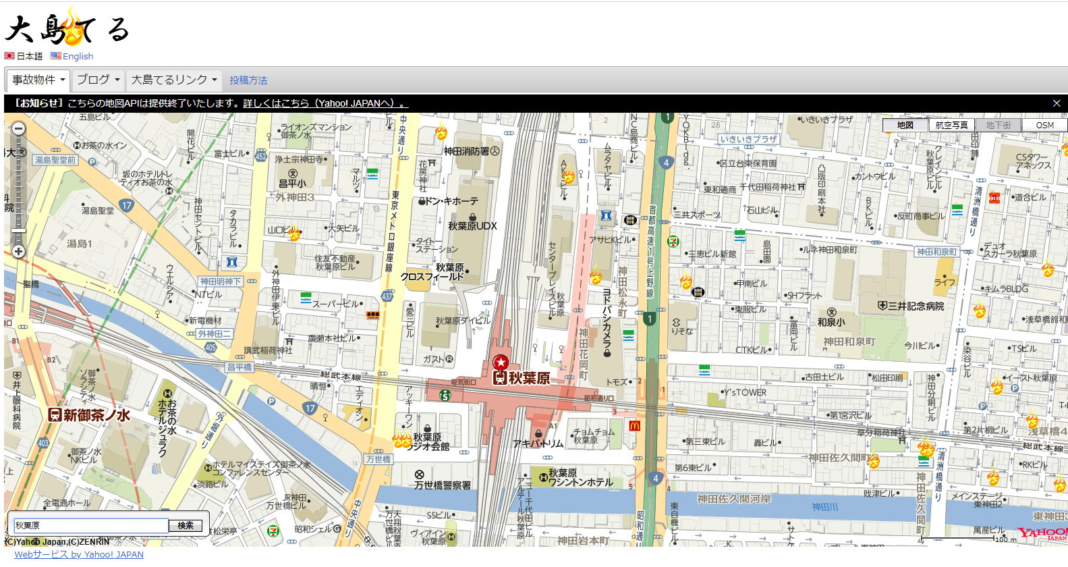Open the 事故物件 dropdown menu

(x=38, y=80)
